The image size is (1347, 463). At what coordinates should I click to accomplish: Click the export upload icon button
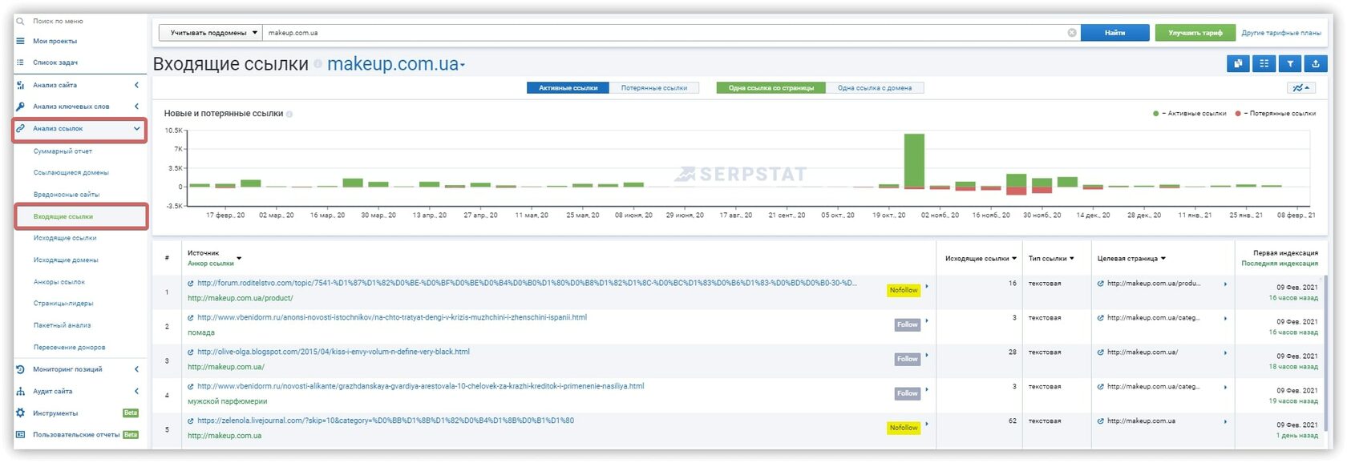click(1315, 64)
